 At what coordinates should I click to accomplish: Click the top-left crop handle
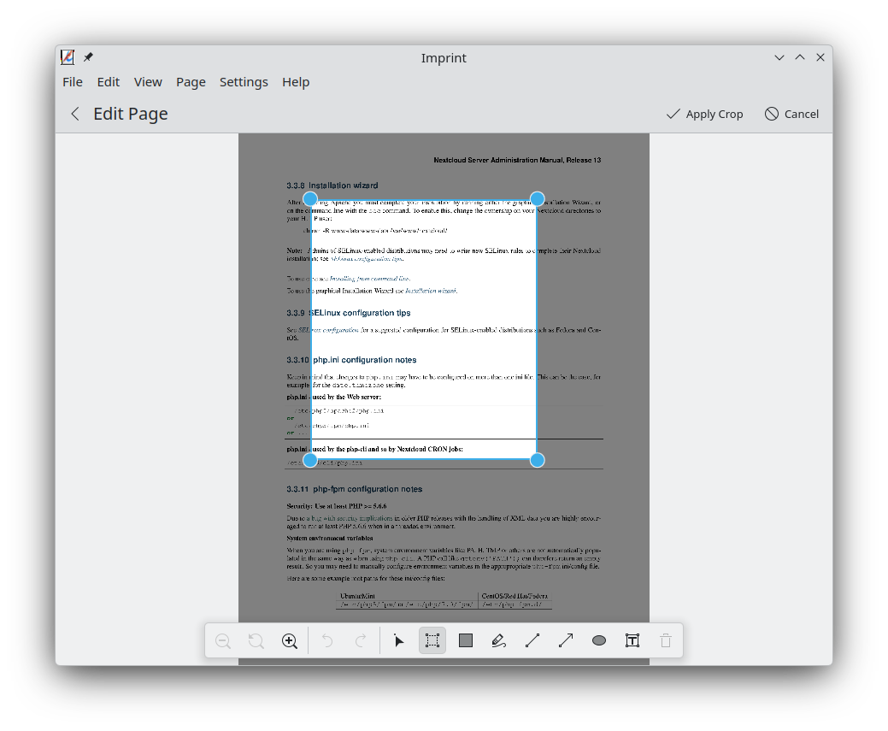[310, 199]
